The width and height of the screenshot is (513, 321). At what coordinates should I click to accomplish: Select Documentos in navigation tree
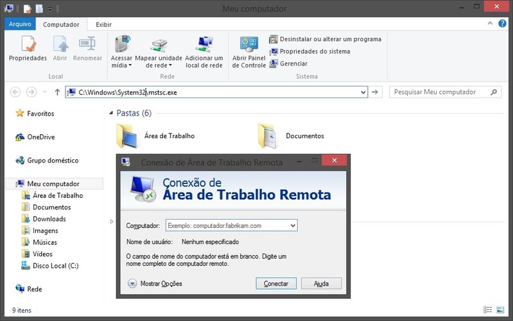46,207
